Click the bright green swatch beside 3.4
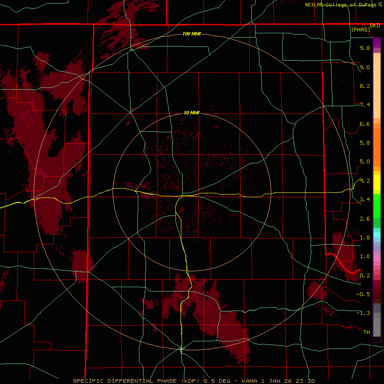Screen dimensions: 384x384 (377, 205)
